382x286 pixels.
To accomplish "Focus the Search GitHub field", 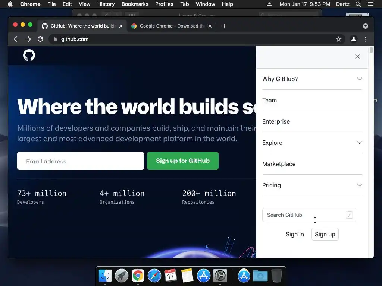I will click(x=309, y=215).
